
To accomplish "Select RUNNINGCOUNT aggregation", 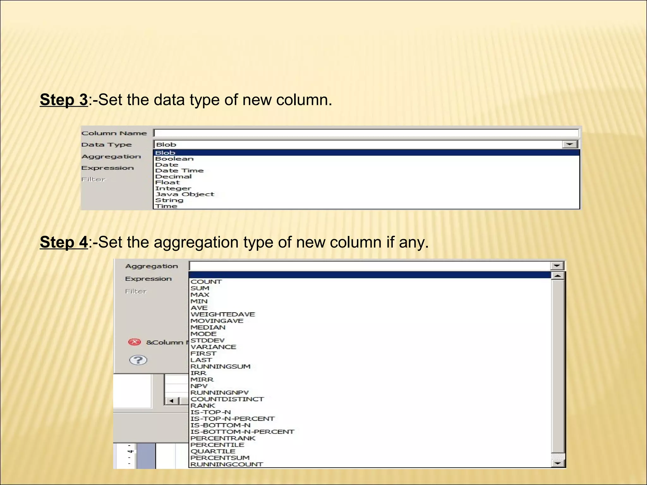I will point(370,464).
